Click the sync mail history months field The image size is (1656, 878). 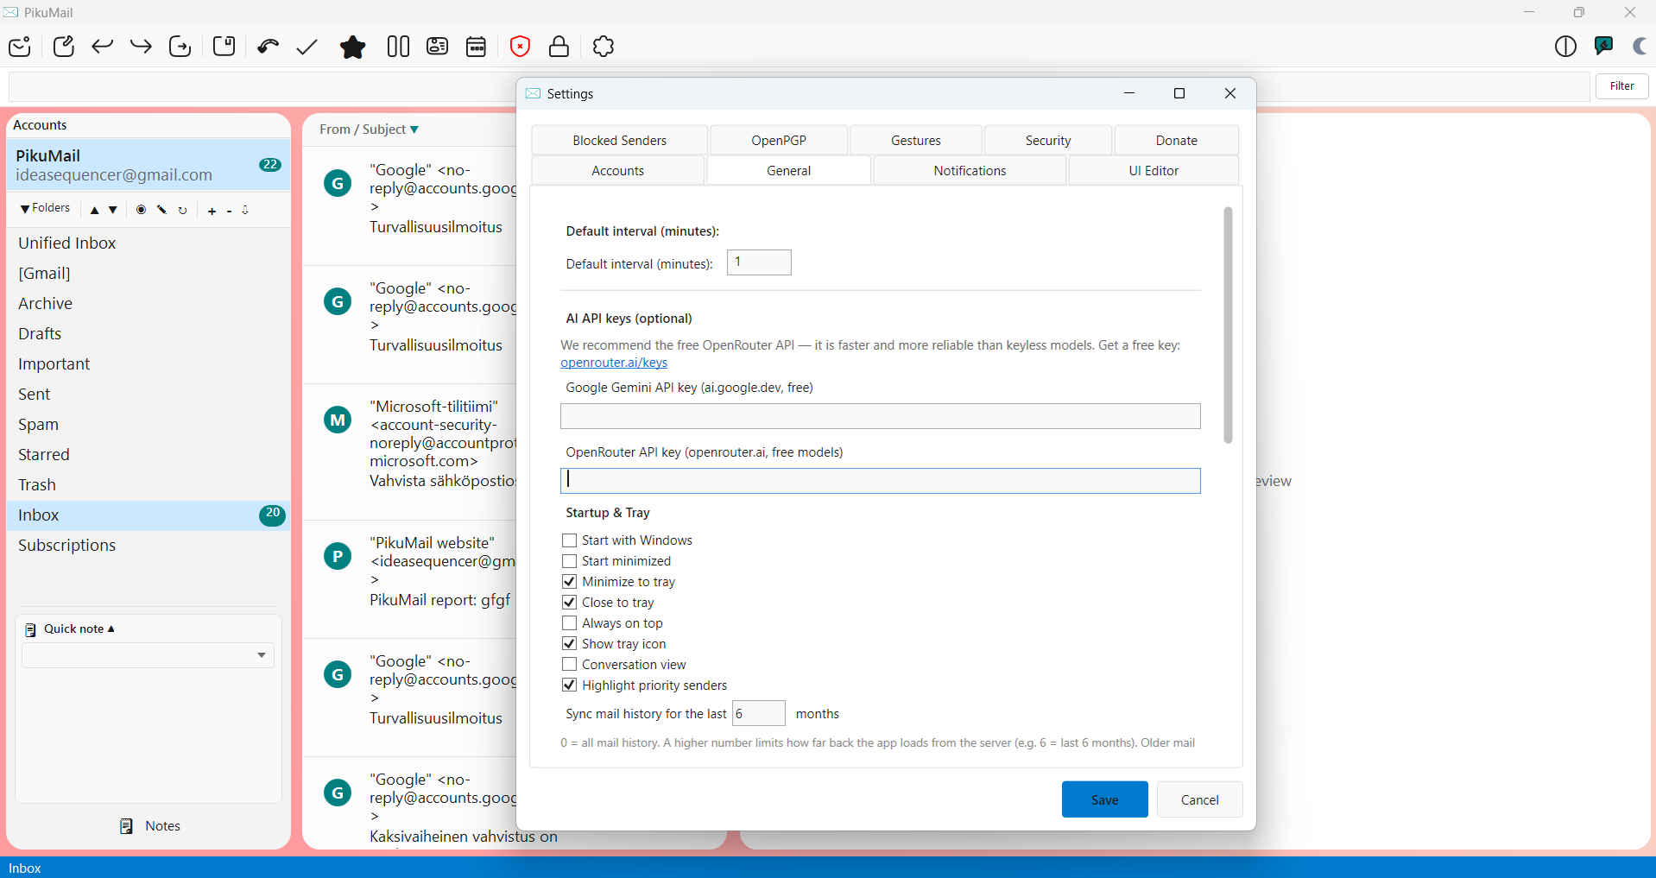coord(759,713)
